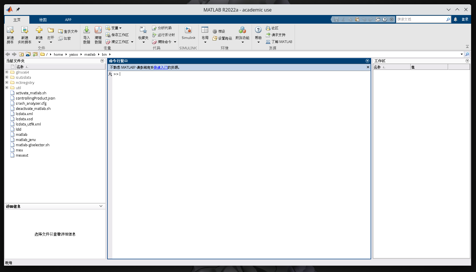Click Add-Ons (附加功能) icon
The image size is (476, 272).
242,30
